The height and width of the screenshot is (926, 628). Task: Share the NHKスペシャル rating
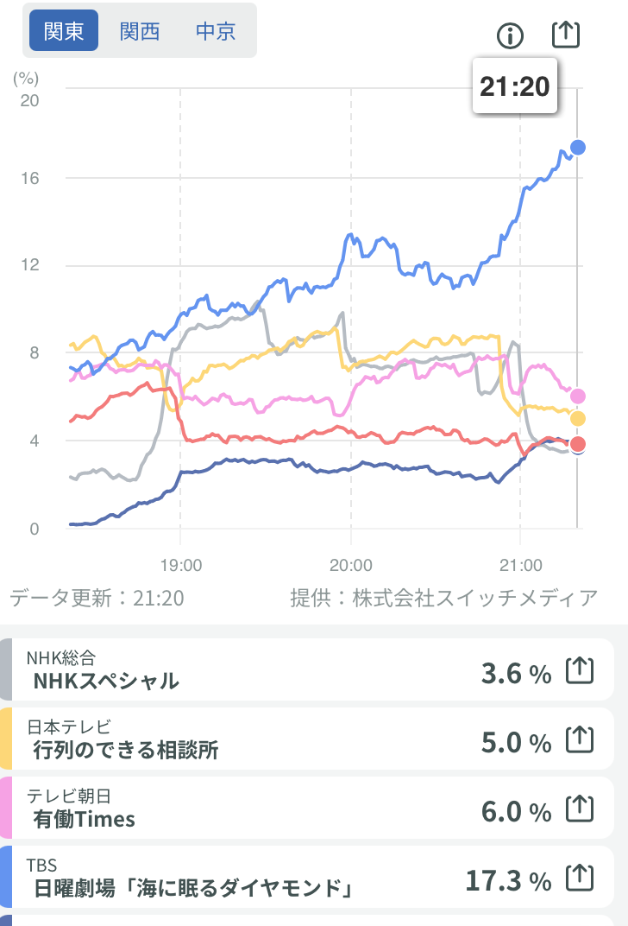coord(581,670)
